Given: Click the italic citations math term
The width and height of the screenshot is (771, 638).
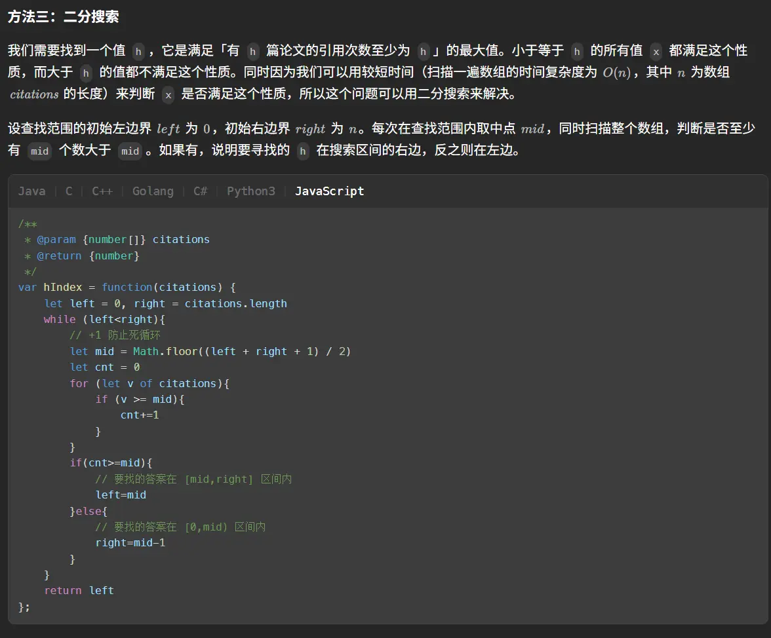Looking at the screenshot, I should 34,94.
